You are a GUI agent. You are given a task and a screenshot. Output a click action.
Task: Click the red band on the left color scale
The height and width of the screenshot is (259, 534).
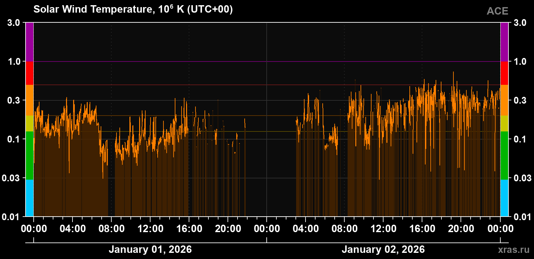29,73
